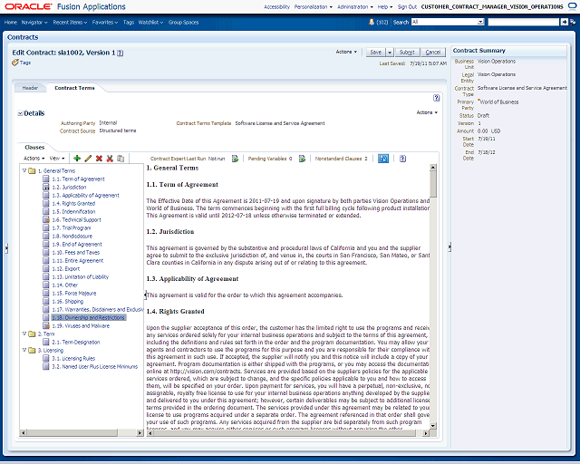The height and width of the screenshot is (464, 580).
Task: Open help icon in clauses toolbar
Action: point(402,159)
